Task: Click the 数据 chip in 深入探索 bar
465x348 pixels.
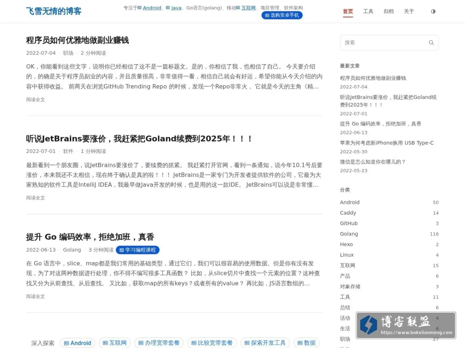Action: tap(307, 343)
